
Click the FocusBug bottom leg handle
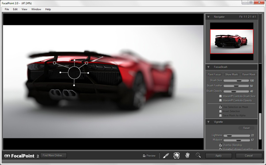click(74, 85)
